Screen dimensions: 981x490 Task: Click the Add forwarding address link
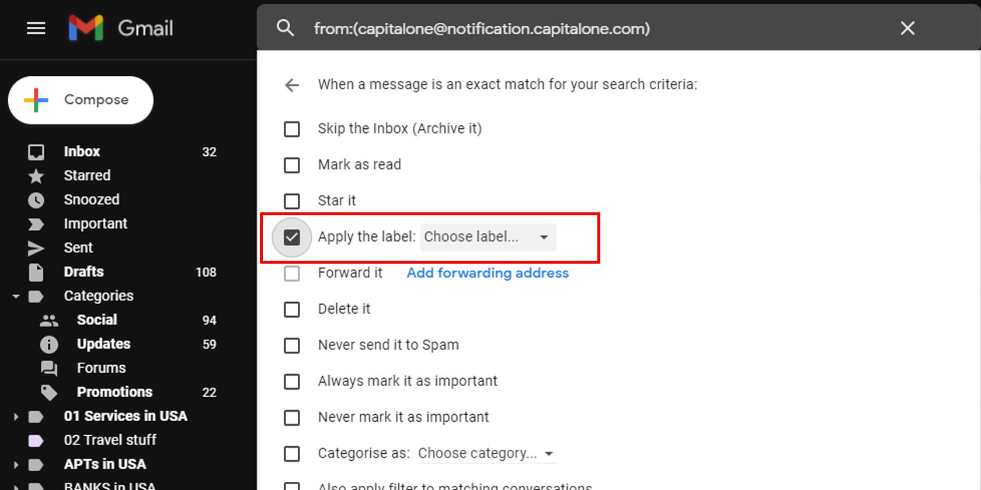[487, 273]
